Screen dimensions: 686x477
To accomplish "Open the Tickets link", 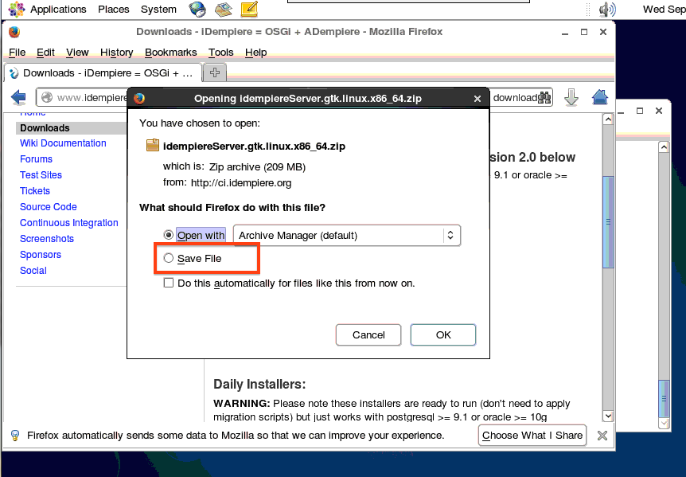I will (x=34, y=191).
